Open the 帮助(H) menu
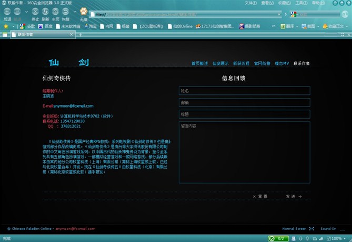 (x=318, y=3)
